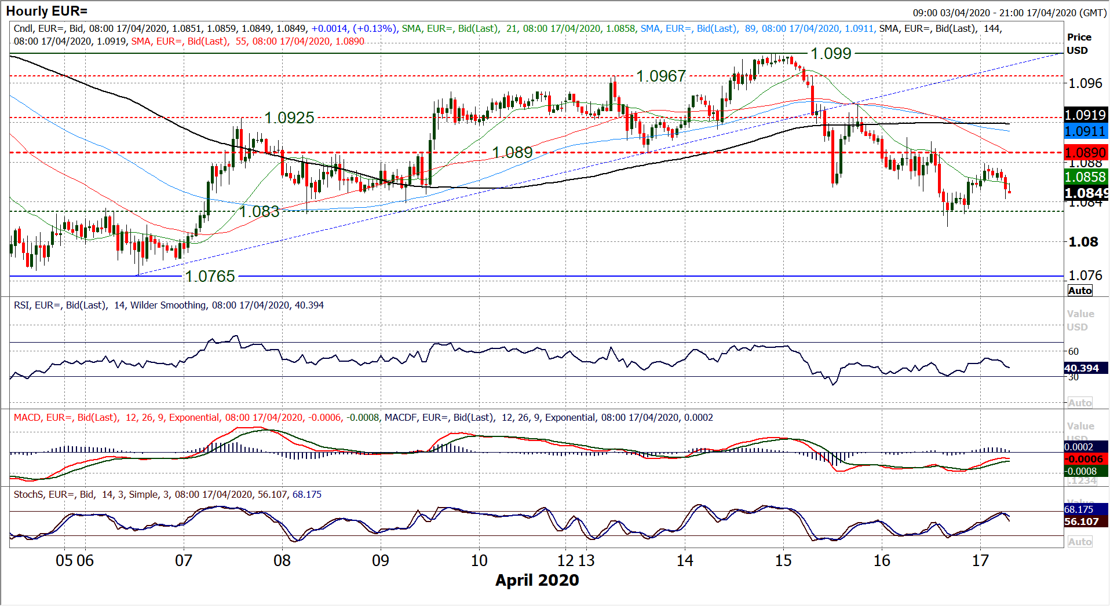Click the StochS indicator legend text

pos(167,494)
